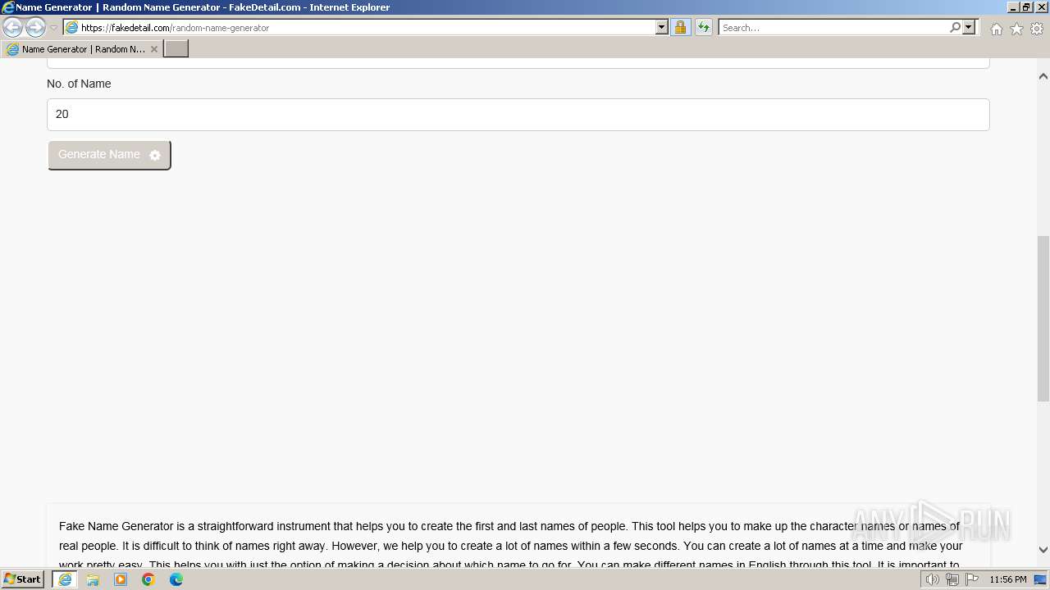The height and width of the screenshot is (590, 1050).
Task: Click the network tray icon
Action: coord(952,579)
